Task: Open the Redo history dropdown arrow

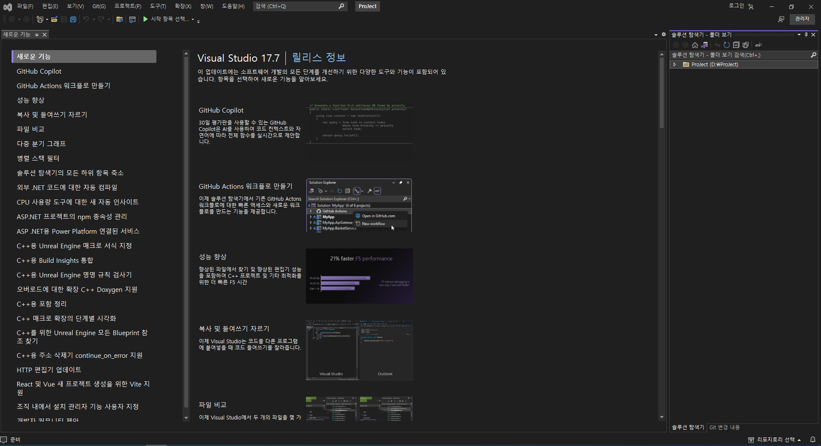Action: click(108, 19)
